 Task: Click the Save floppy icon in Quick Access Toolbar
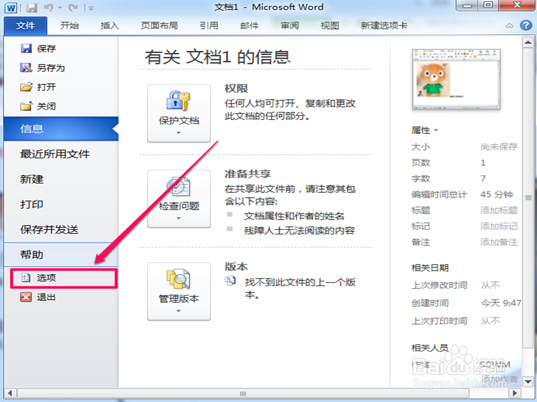point(32,7)
